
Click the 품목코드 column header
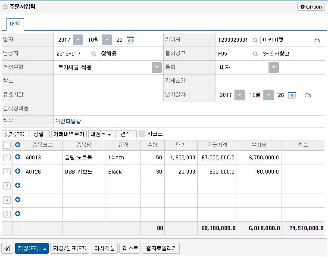43,145
